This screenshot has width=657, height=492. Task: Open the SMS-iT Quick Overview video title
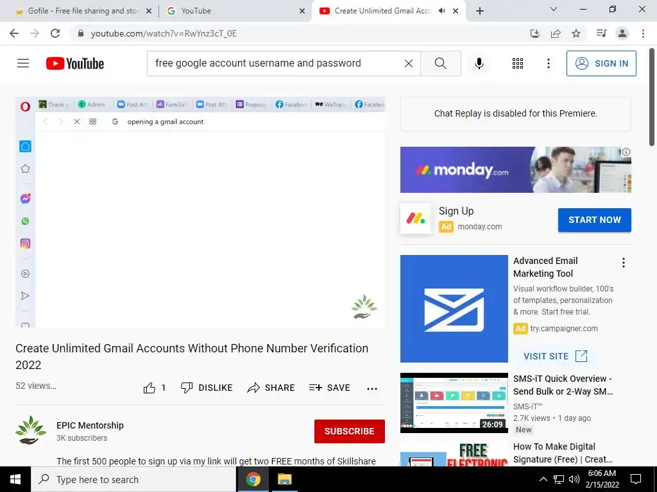[563, 385]
